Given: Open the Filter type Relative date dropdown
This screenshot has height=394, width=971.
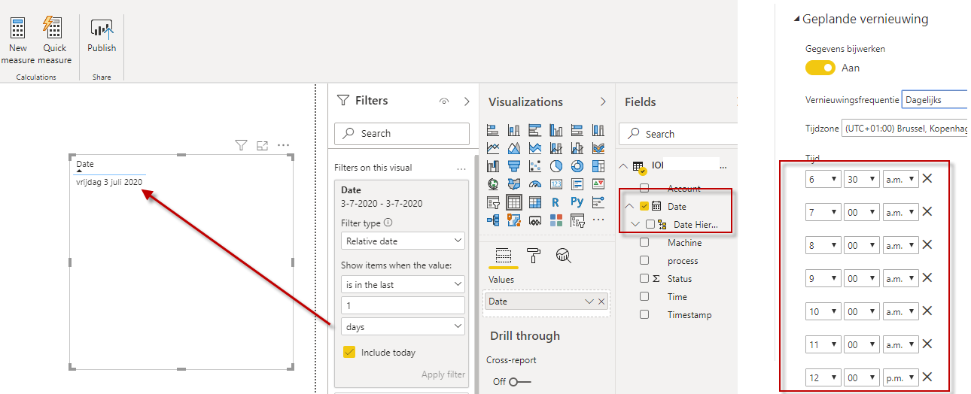Looking at the screenshot, I should (x=403, y=241).
